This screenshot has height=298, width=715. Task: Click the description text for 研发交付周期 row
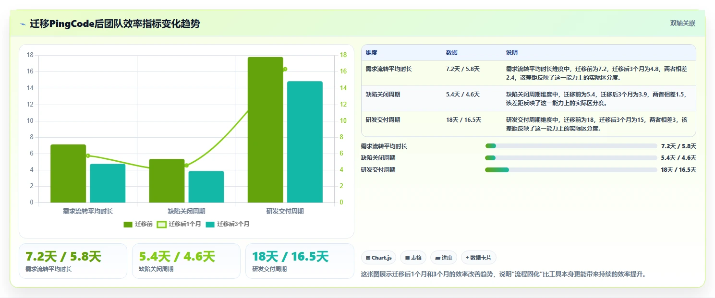pyautogui.click(x=597, y=124)
